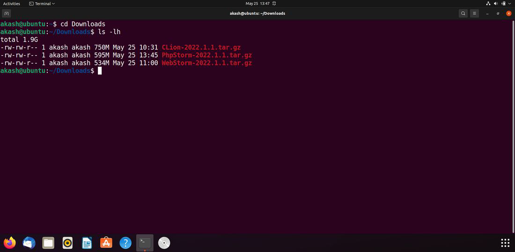515x252 pixels.
Task: Click the terminal search magnifier icon
Action: [x=463, y=14]
